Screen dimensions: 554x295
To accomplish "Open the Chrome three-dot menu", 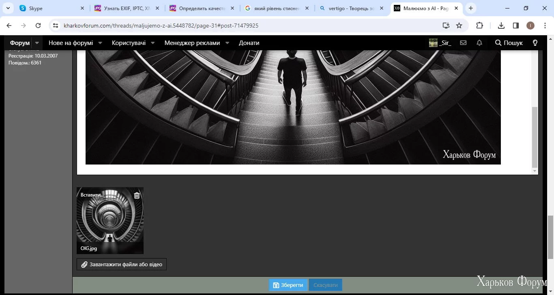I will point(545,26).
